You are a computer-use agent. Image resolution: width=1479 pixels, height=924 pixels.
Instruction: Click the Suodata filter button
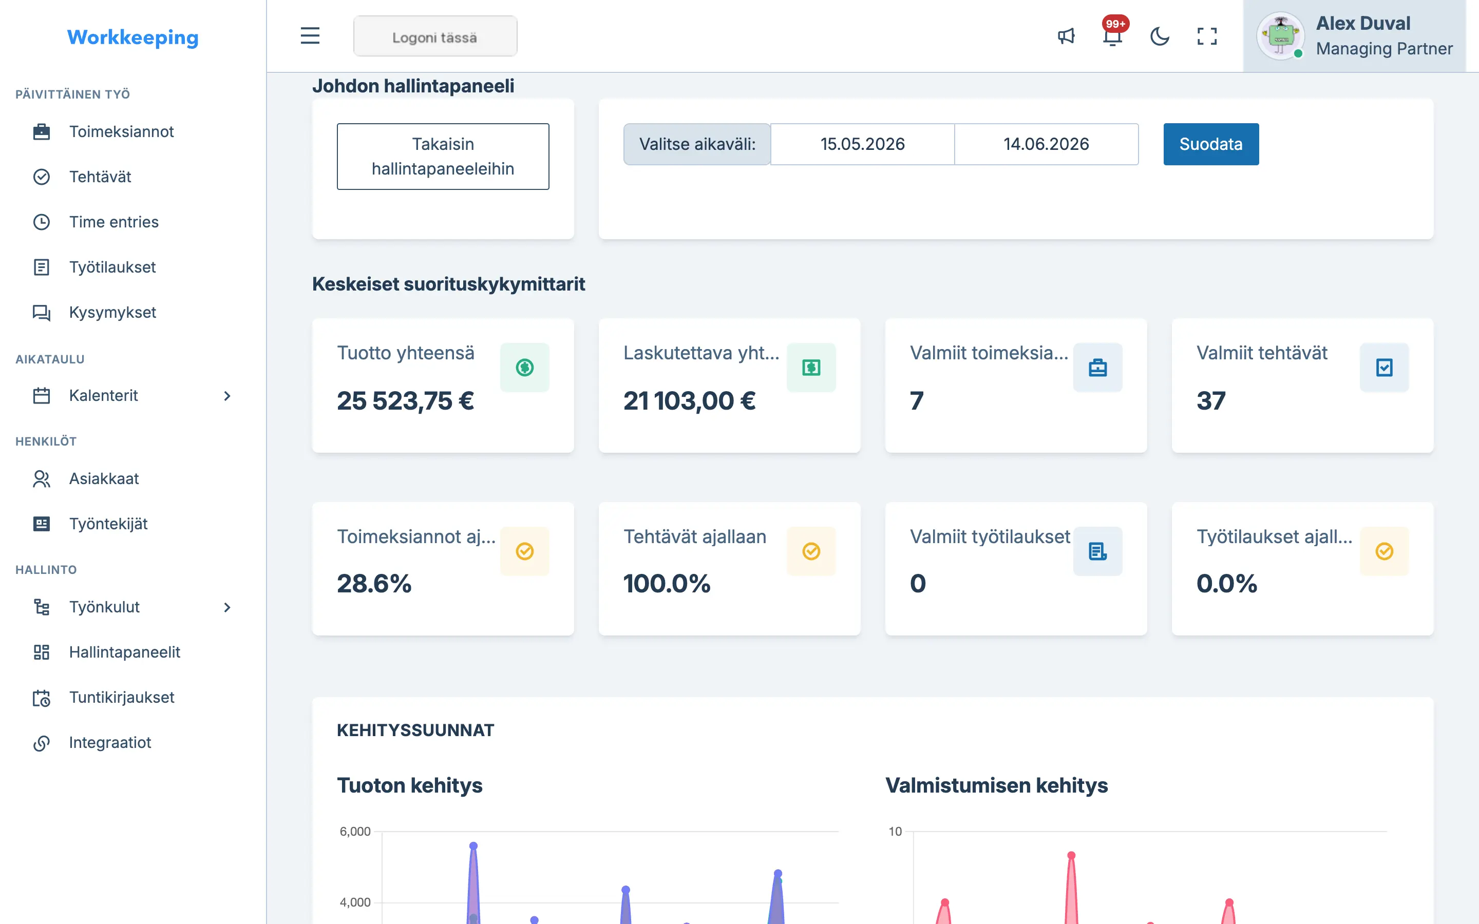(x=1211, y=144)
